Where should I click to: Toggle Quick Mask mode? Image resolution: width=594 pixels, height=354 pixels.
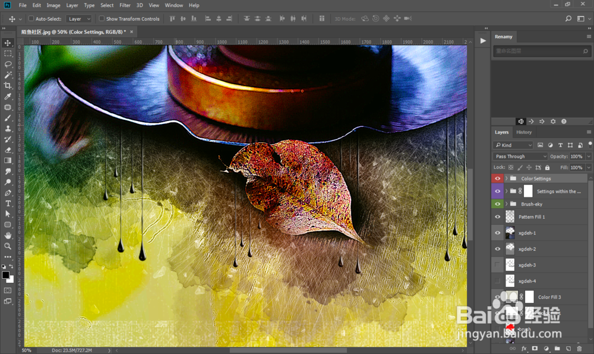8,291
